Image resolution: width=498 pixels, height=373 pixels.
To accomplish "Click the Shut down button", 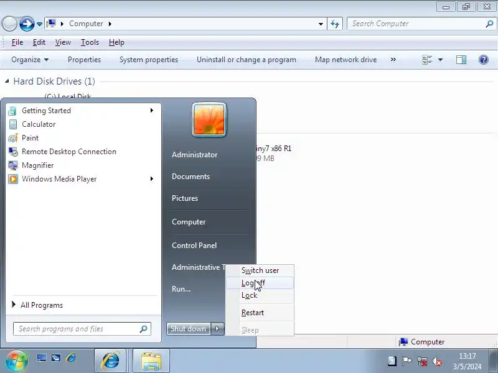I will [x=189, y=329].
